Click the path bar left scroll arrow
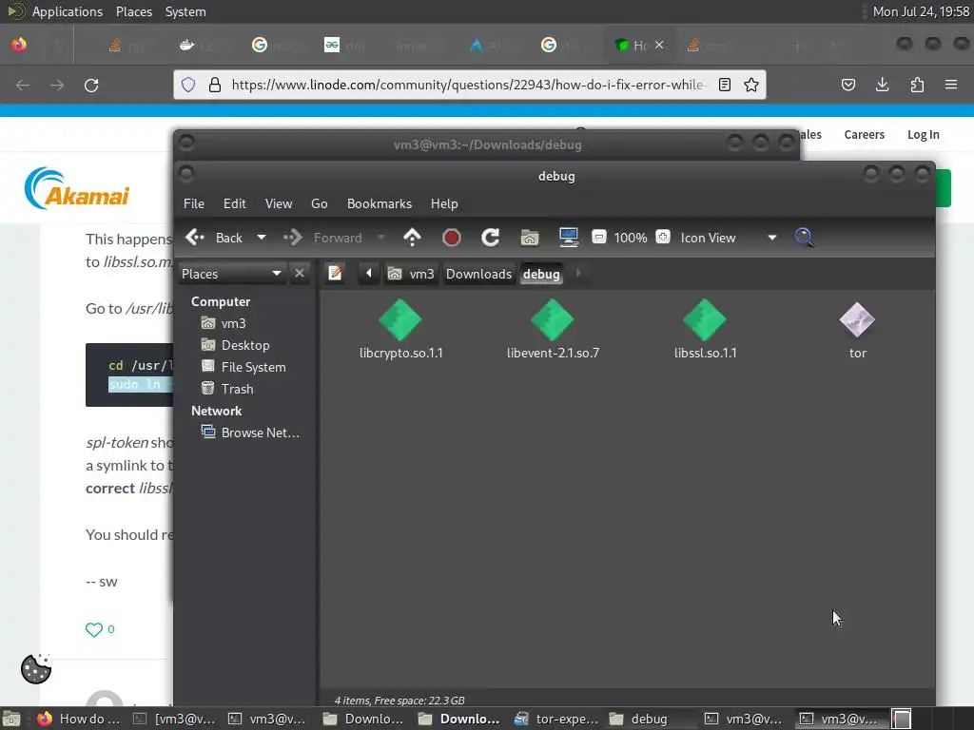 point(368,273)
